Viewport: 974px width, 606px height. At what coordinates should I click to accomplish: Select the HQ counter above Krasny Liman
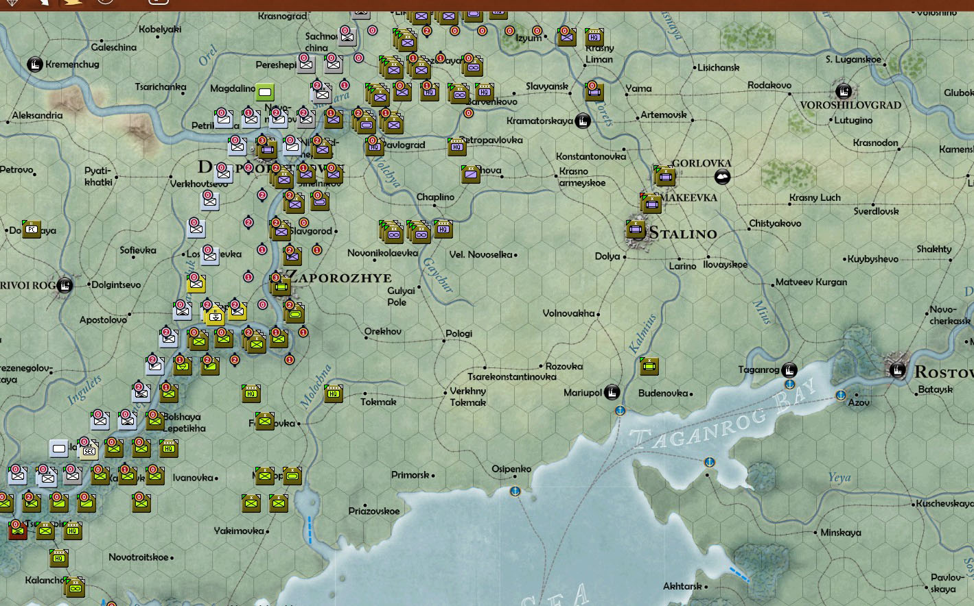594,37
